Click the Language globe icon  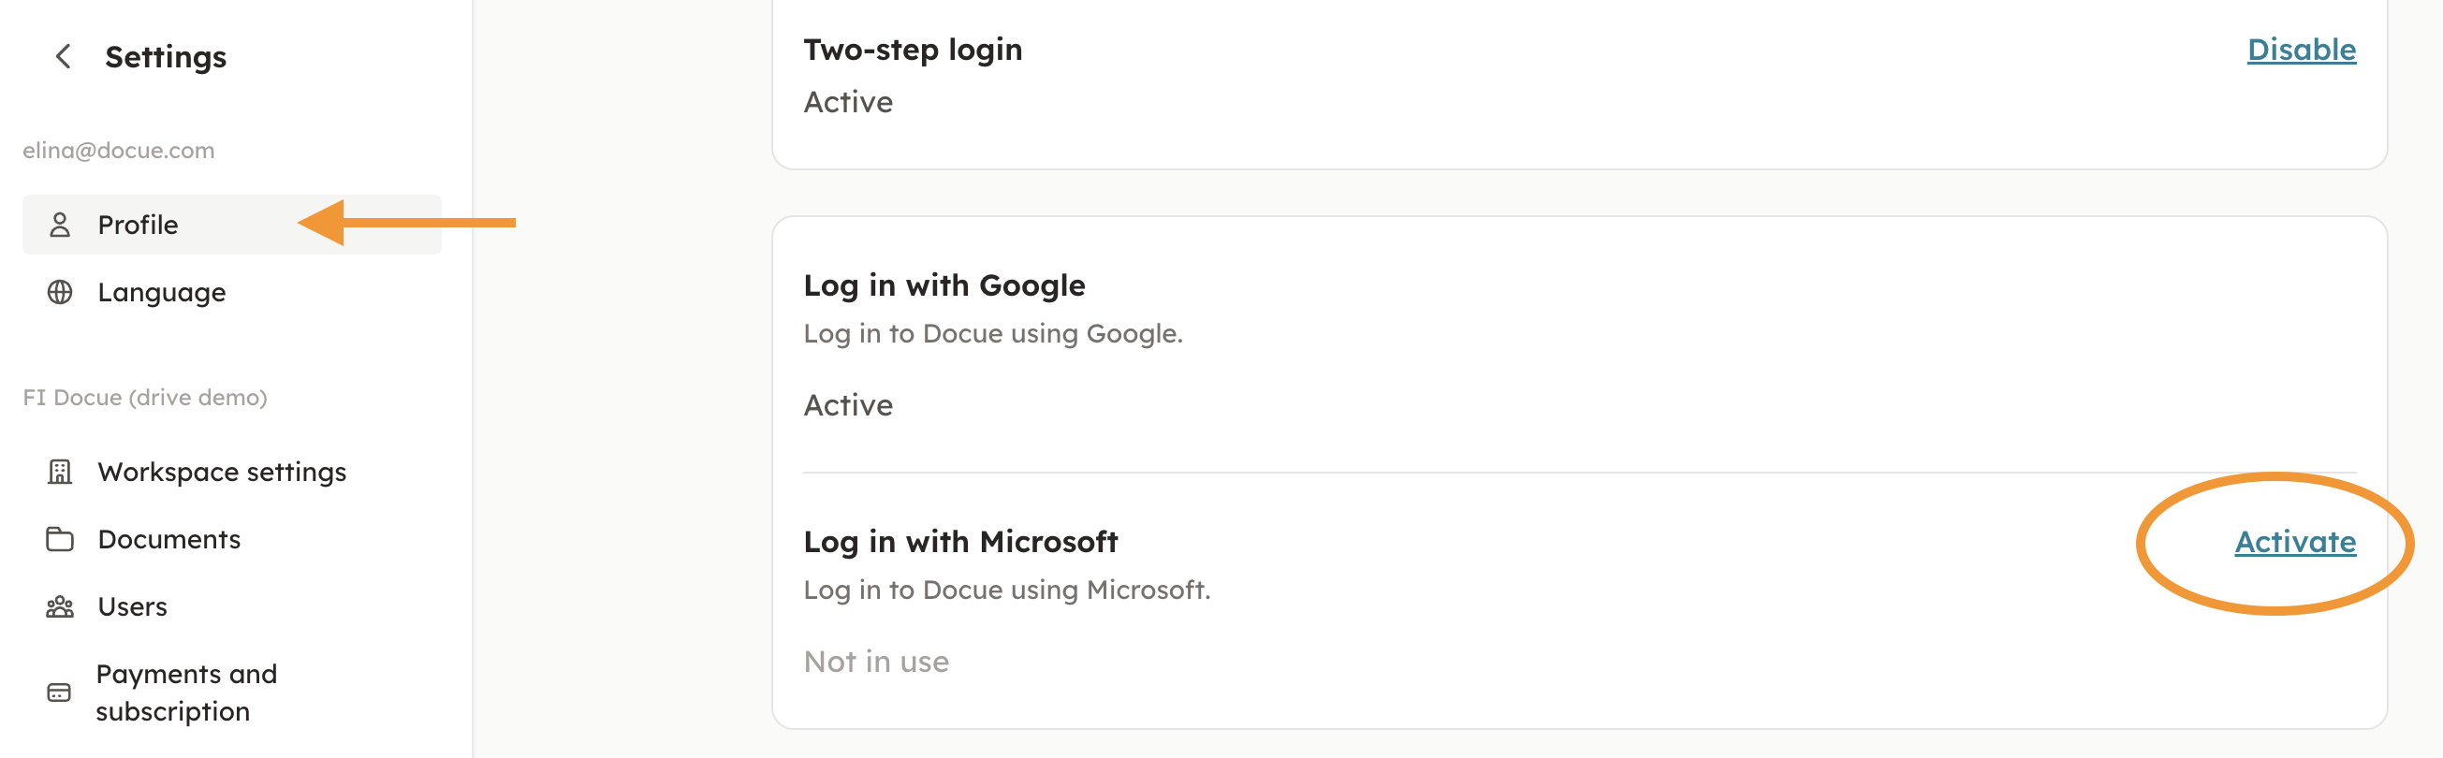60,292
